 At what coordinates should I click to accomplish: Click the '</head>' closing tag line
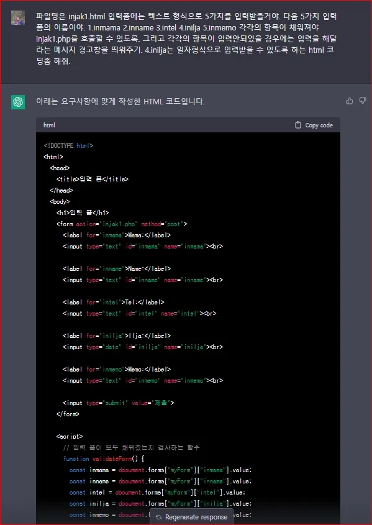click(x=61, y=191)
